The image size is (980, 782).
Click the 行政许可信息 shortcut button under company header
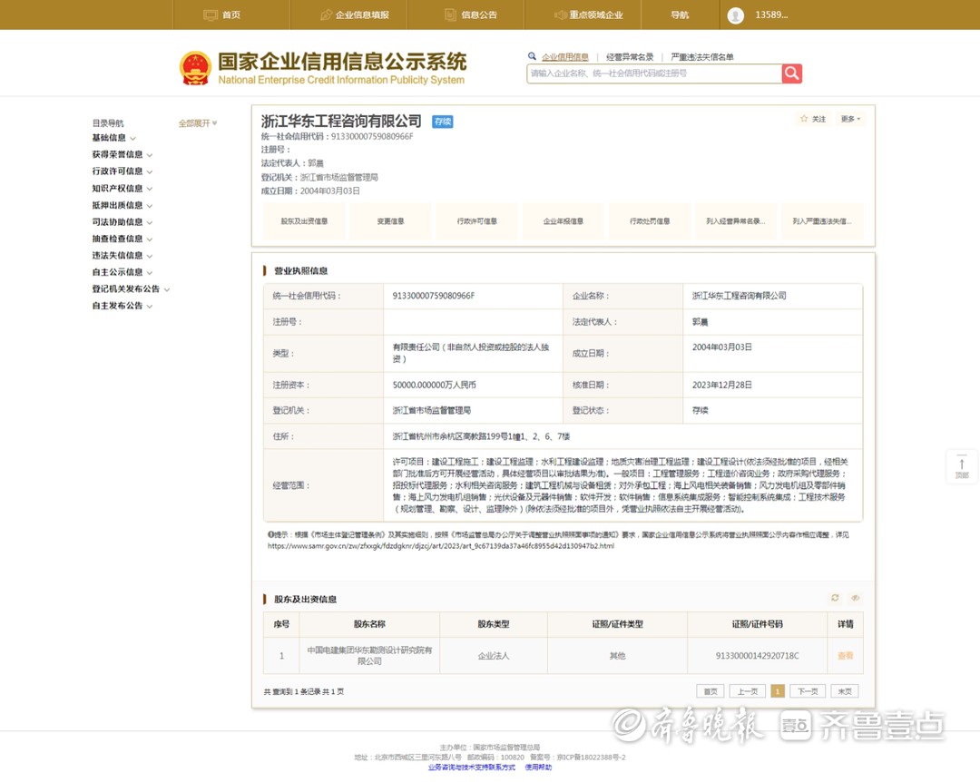click(x=477, y=221)
